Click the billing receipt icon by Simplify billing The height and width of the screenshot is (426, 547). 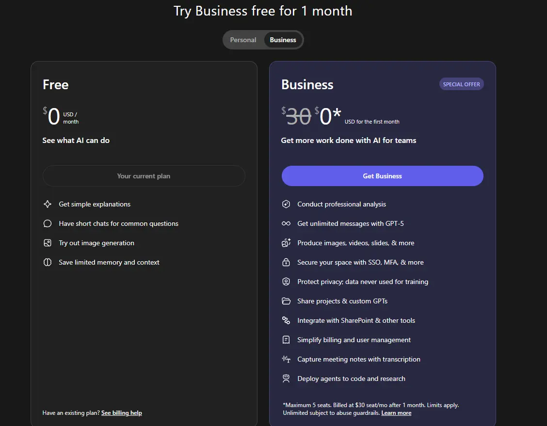coord(286,340)
